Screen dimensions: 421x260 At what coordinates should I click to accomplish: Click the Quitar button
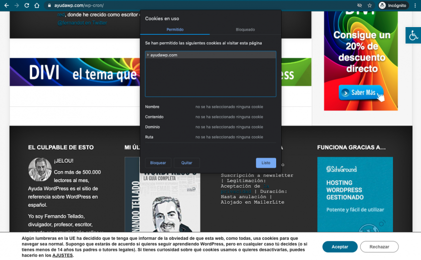coord(186,163)
